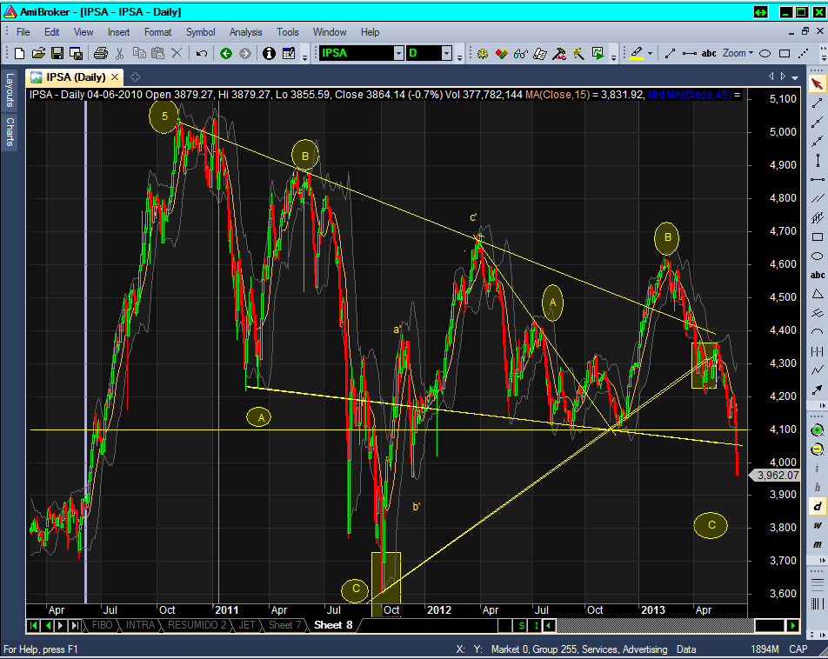Open symbol Information icon
This screenshot has width=828, height=659.
tap(269, 53)
